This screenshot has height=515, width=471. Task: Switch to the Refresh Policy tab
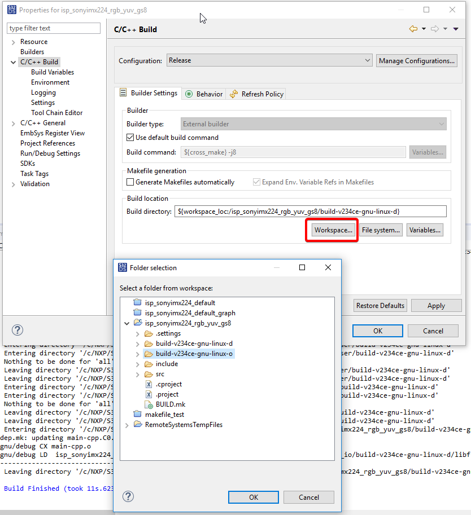click(256, 94)
